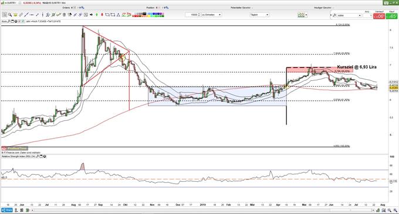399x214 pixels.
Task: Click the scrollbar left arrow
Action: 32,210
